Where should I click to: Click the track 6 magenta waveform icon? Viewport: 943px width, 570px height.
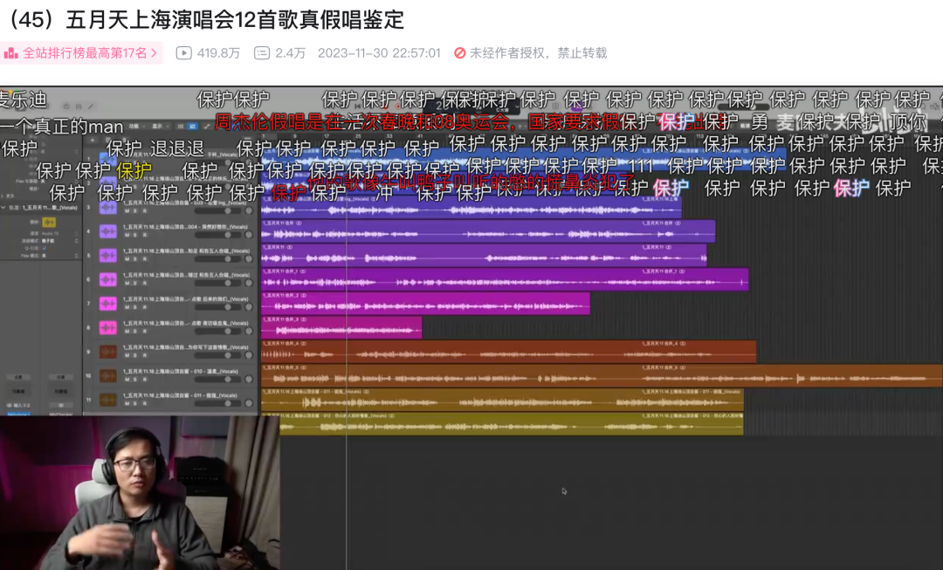tap(107, 279)
